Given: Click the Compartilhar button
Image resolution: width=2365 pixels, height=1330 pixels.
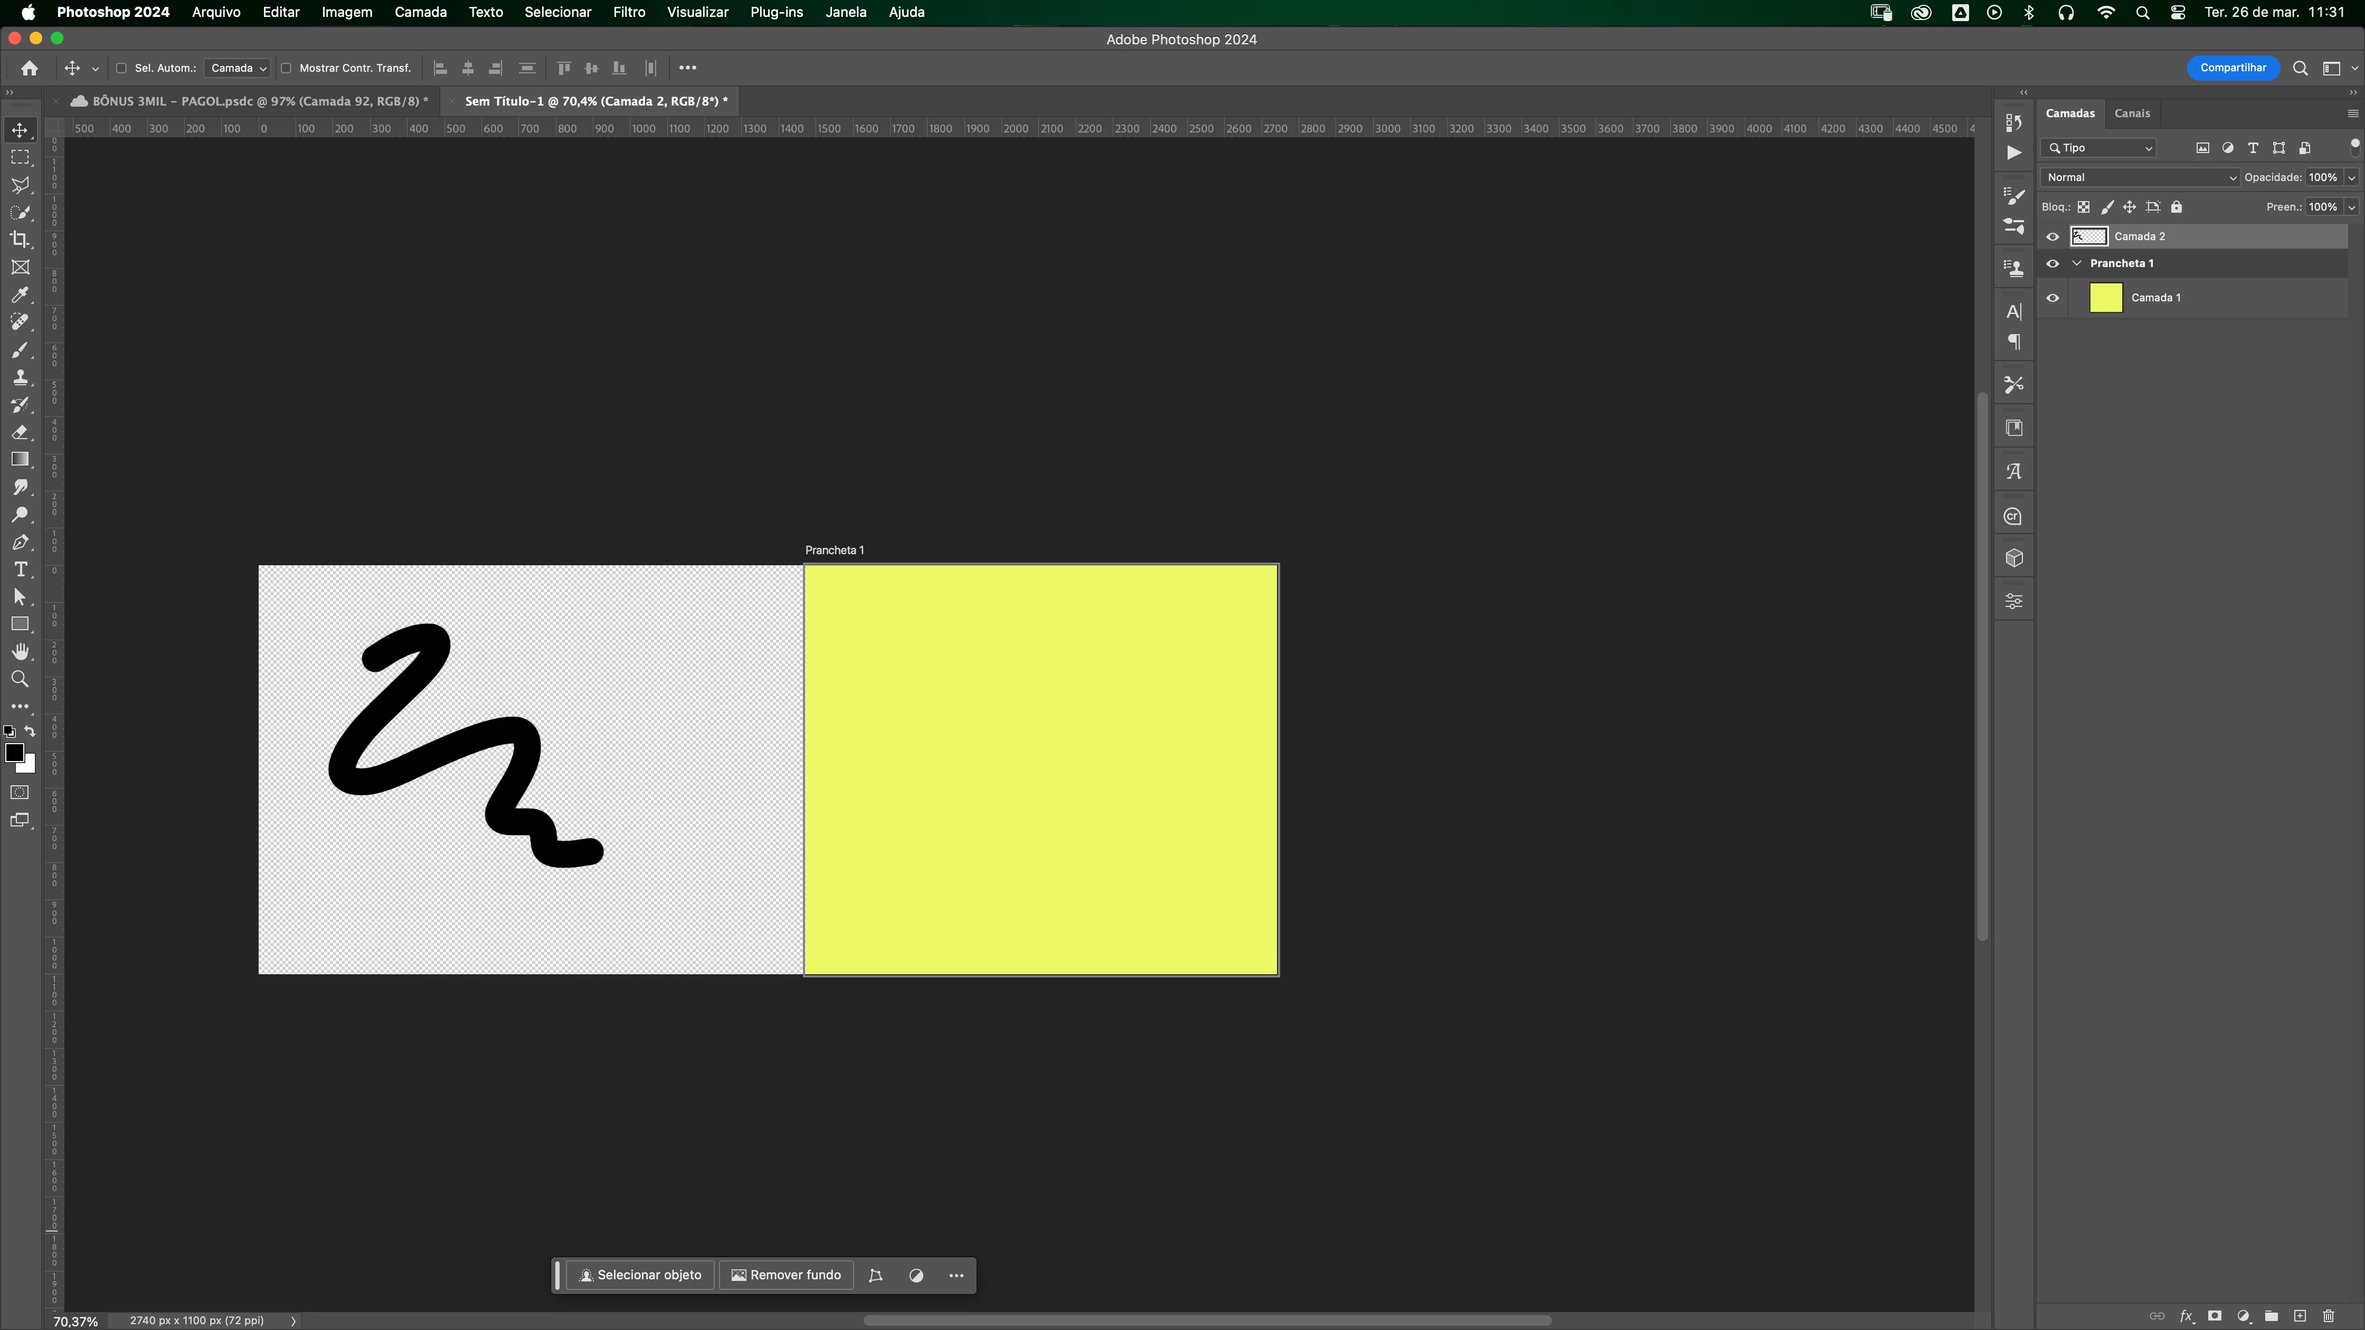Looking at the screenshot, I should tap(2233, 68).
